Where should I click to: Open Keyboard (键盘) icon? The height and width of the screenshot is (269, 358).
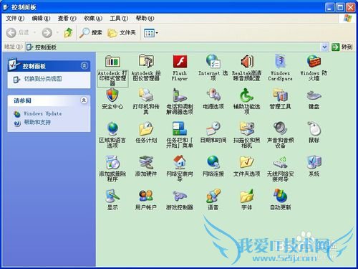[x=314, y=95]
